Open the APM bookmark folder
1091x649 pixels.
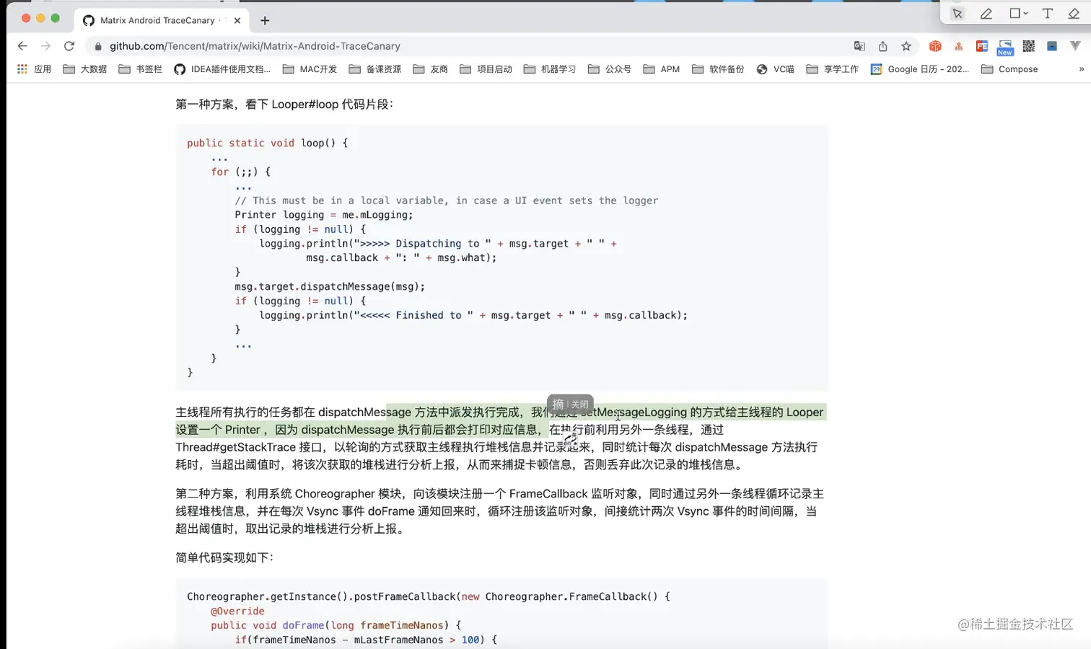pos(662,69)
